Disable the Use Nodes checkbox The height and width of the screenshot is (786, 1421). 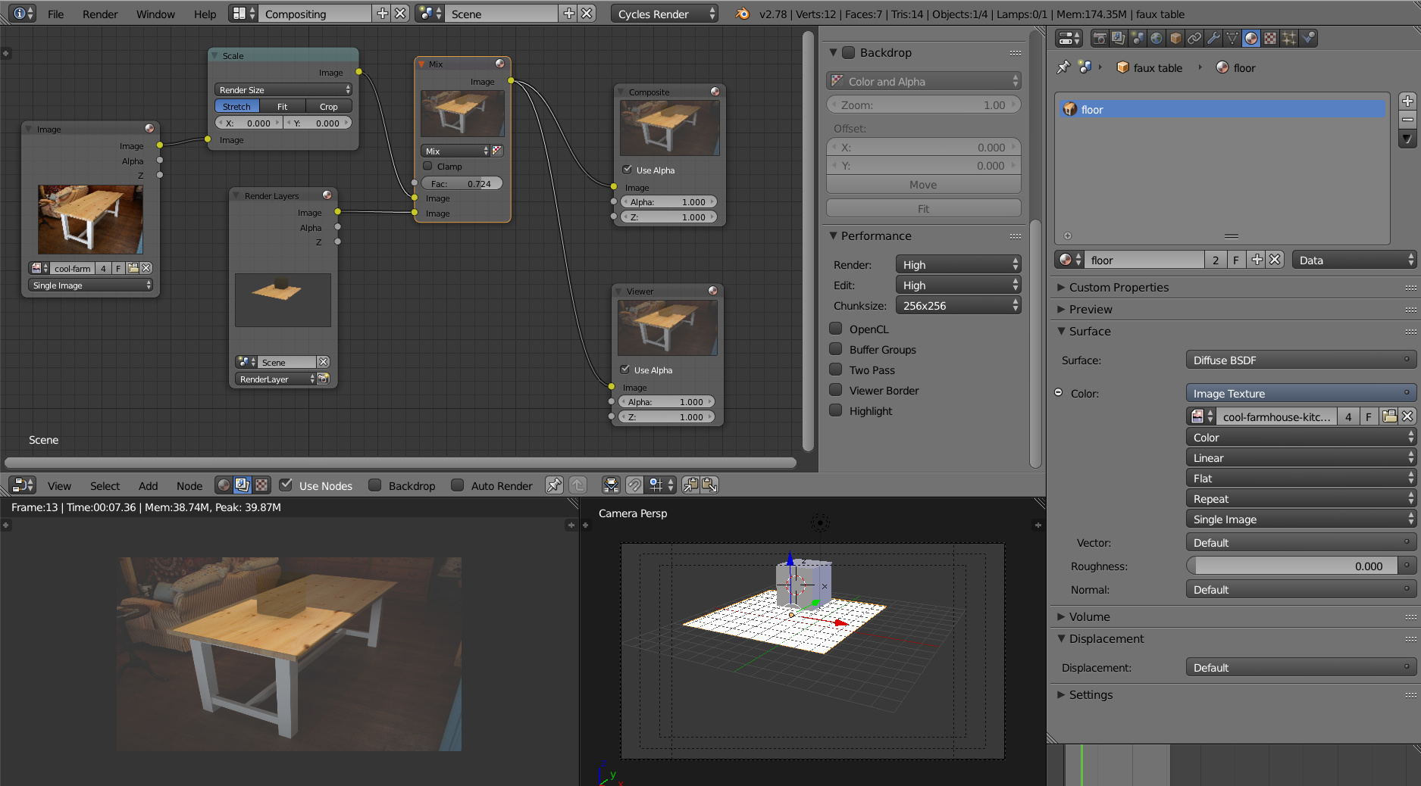coord(286,485)
